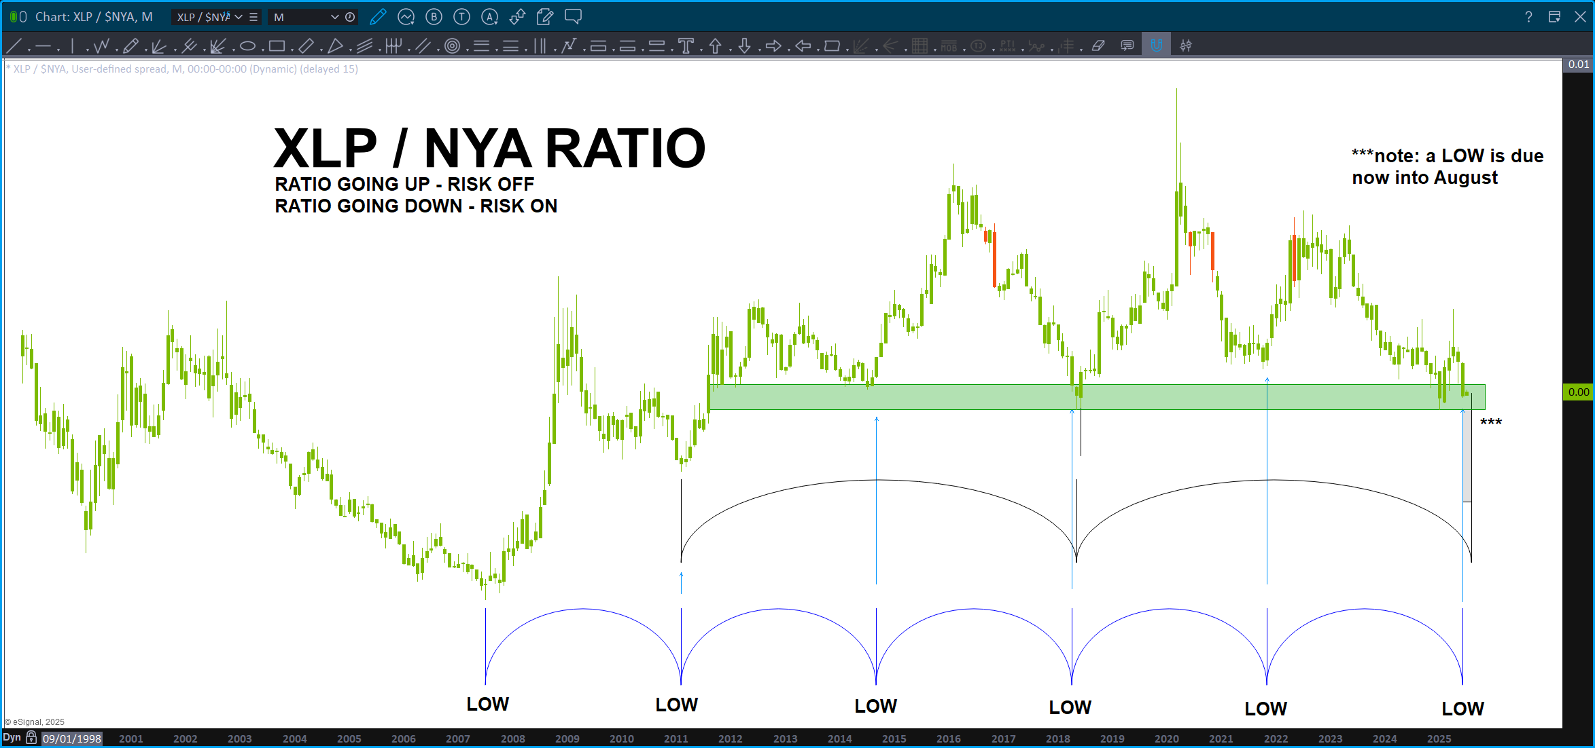1595x748 pixels.
Task: Toggle the magnet snap mode
Action: pos(1156,46)
